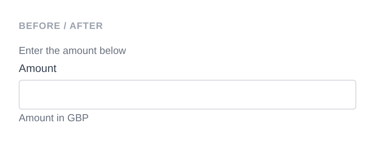Click the dark "Amount" label text

(37, 68)
